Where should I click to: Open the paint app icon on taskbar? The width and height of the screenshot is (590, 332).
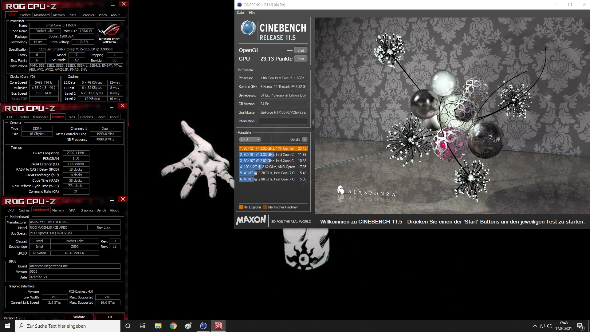[188, 326]
